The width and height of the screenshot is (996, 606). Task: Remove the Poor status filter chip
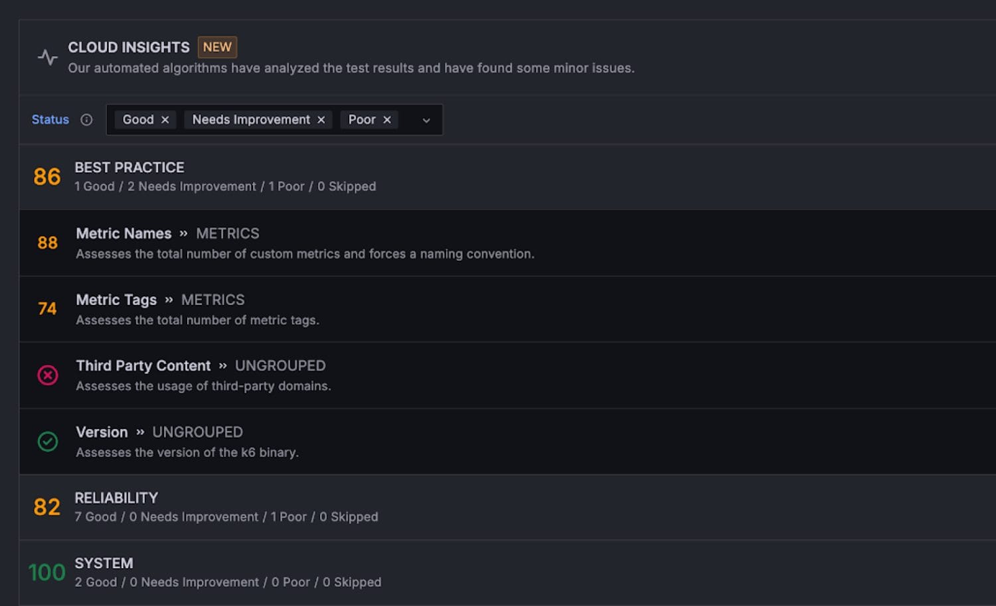[386, 119]
